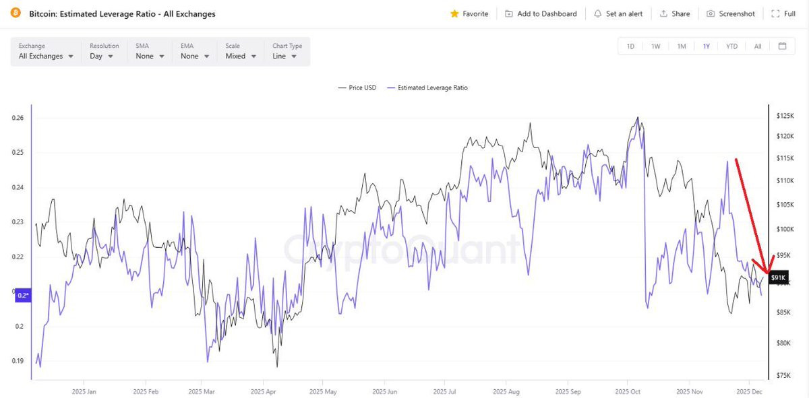The height and width of the screenshot is (398, 809).
Task: Choose the All time range button
Action: pyautogui.click(x=758, y=46)
